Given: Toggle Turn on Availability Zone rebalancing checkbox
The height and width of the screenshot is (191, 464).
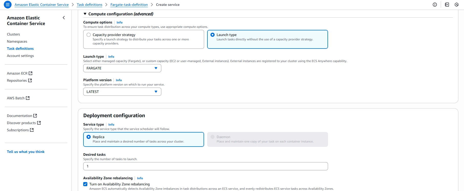Looking at the screenshot, I should 85,184.
